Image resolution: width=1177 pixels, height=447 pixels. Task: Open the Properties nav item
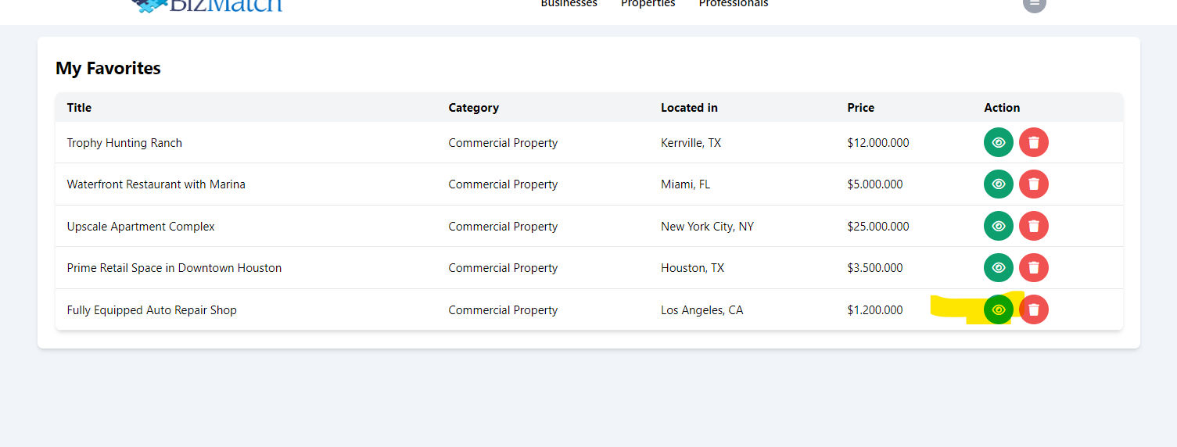pos(648,4)
